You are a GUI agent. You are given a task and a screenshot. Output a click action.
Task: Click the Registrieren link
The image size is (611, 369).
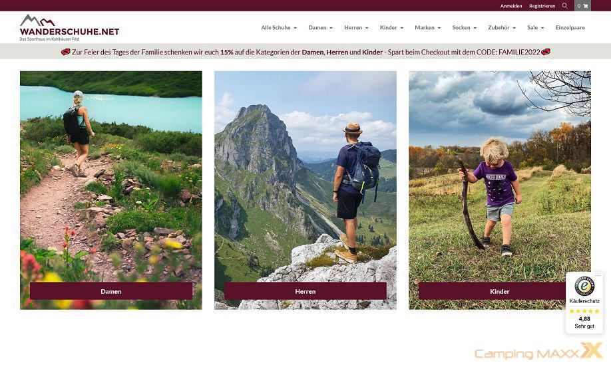click(x=542, y=6)
